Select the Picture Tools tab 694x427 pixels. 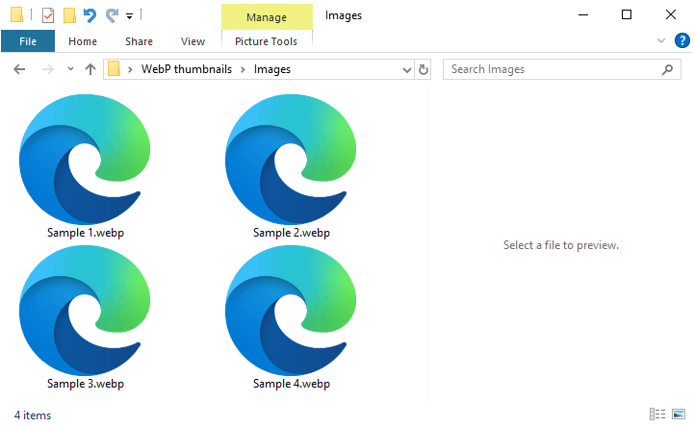[266, 41]
